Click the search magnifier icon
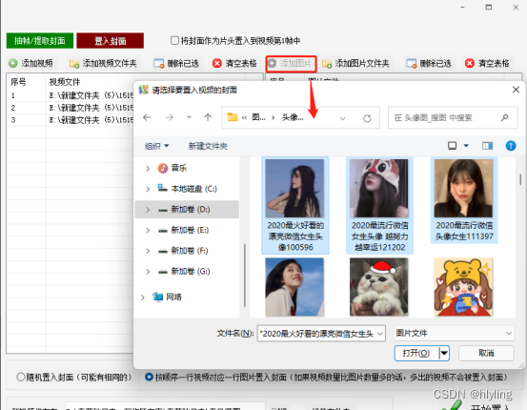Image resolution: width=527 pixels, height=410 pixels. (504, 117)
